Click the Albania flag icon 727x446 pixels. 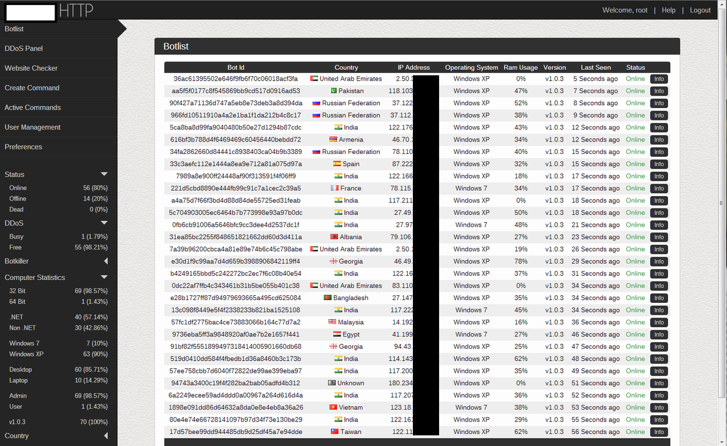(x=334, y=237)
